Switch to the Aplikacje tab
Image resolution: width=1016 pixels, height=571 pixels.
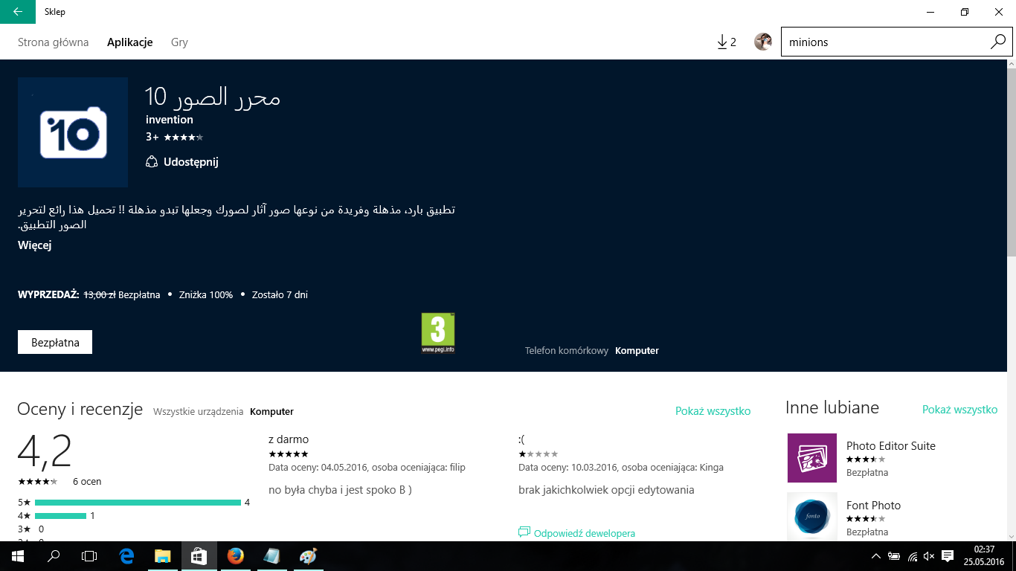tap(130, 42)
